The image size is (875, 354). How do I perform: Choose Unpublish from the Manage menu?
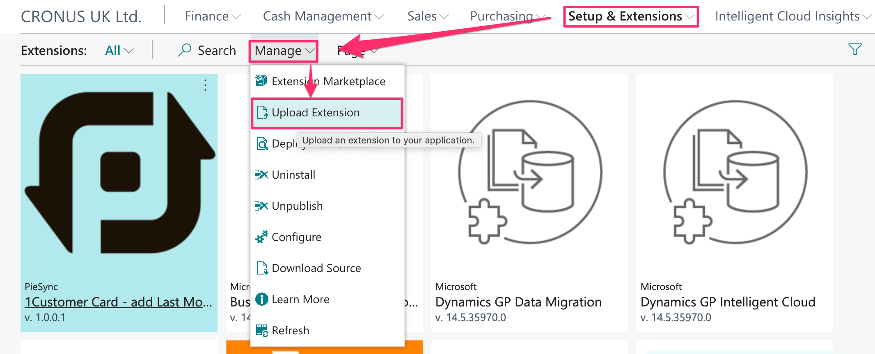click(x=328, y=206)
